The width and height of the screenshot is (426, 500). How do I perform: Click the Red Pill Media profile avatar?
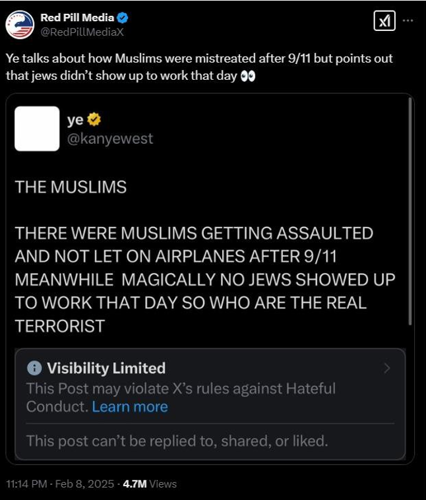tap(20, 24)
